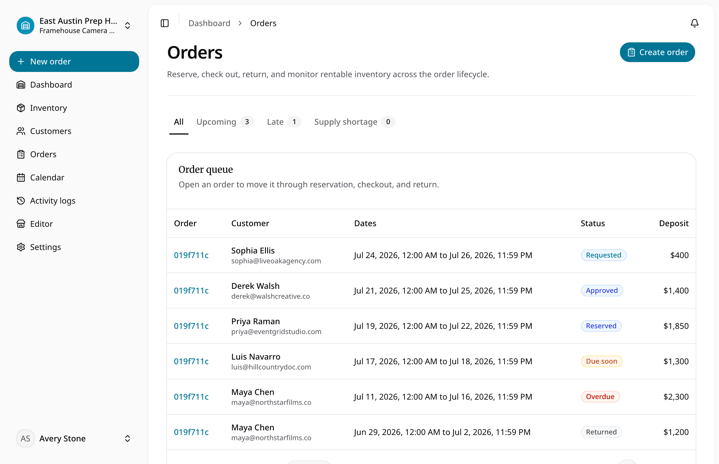Open Sophia Ellis order 019f711c link
Screen dimensions: 719x464
(x=191, y=255)
